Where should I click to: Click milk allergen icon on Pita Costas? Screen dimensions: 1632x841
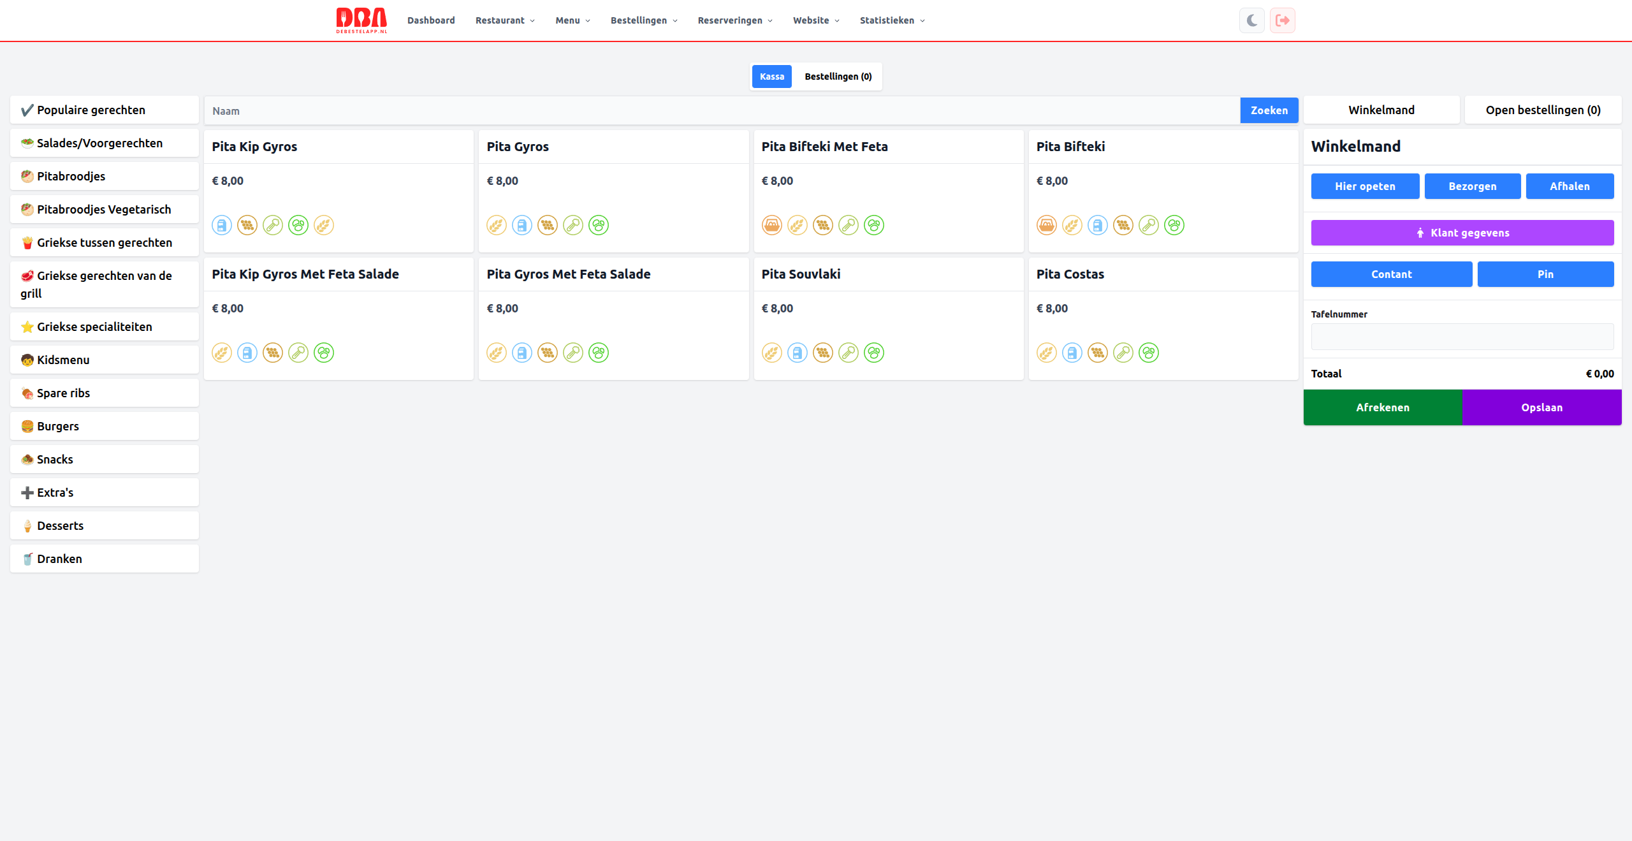click(x=1072, y=353)
